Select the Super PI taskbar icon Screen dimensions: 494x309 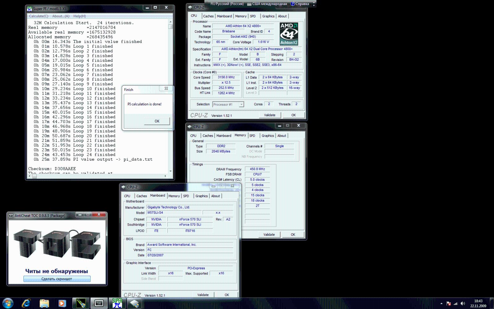[x=117, y=303]
